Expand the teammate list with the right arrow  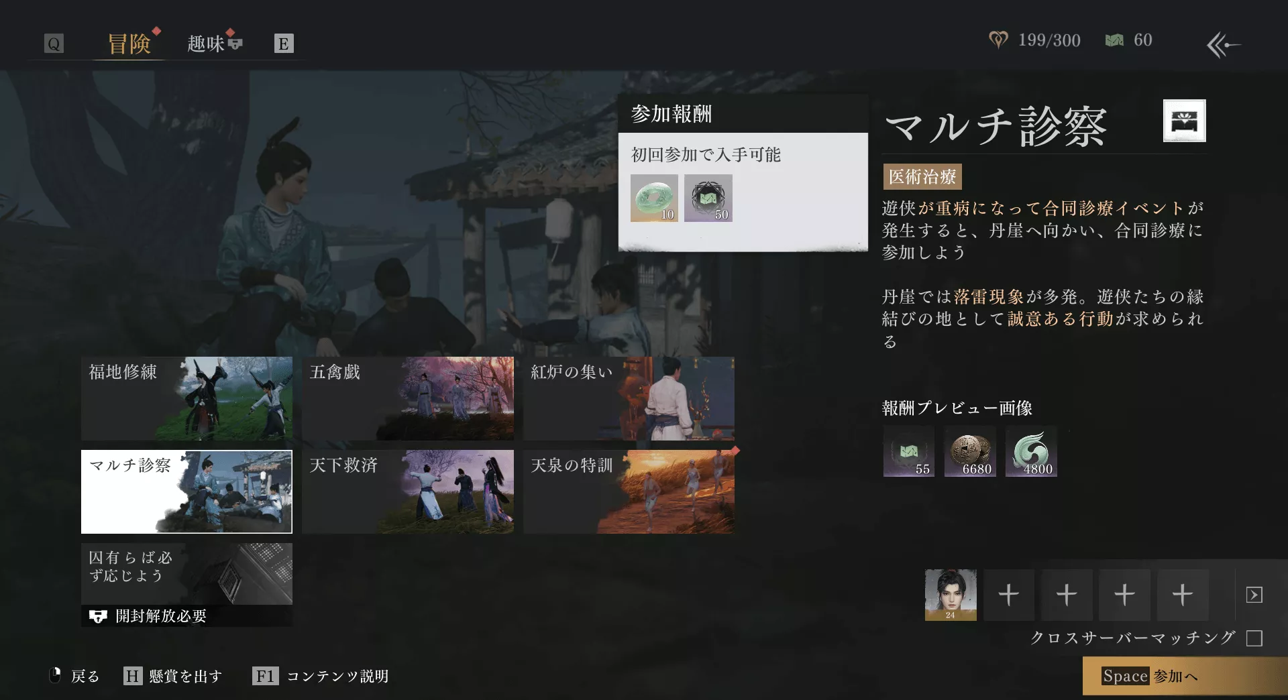click(1254, 593)
